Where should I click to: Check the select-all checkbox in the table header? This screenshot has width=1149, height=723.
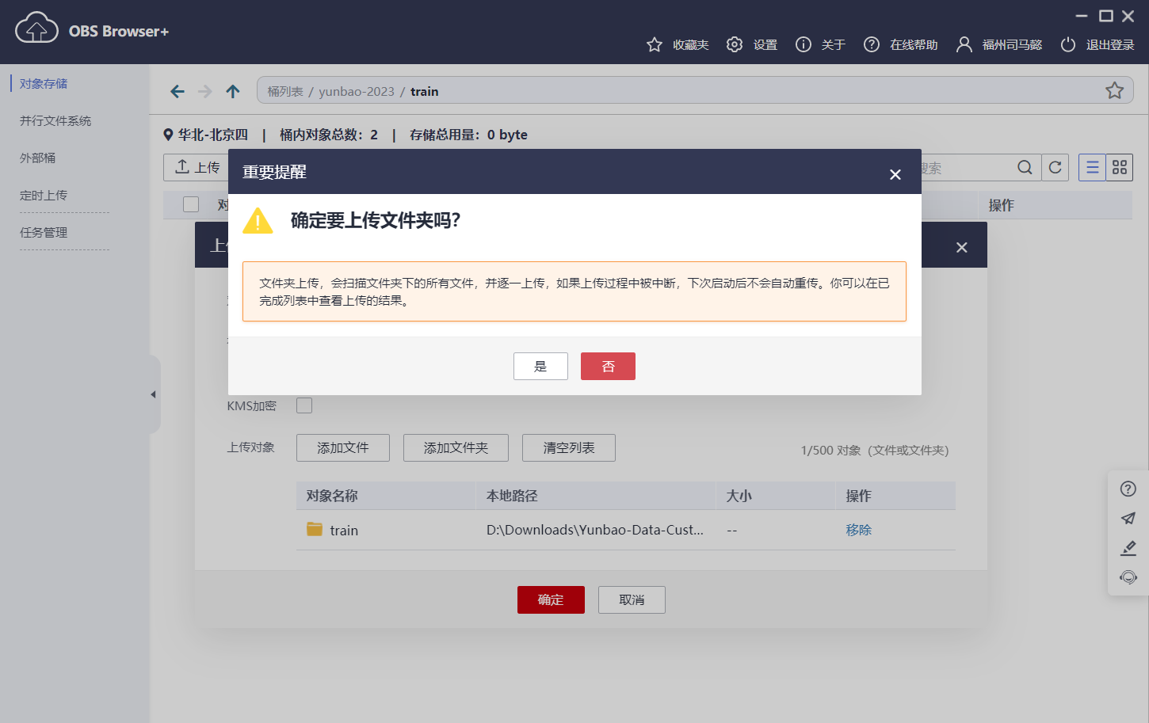(x=190, y=204)
